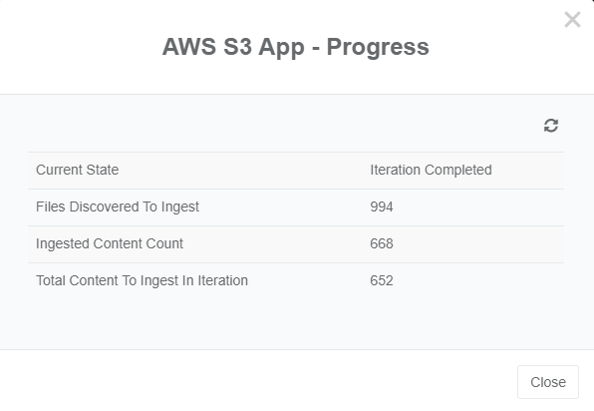Select the Ingested Content Count label

pyautogui.click(x=110, y=243)
